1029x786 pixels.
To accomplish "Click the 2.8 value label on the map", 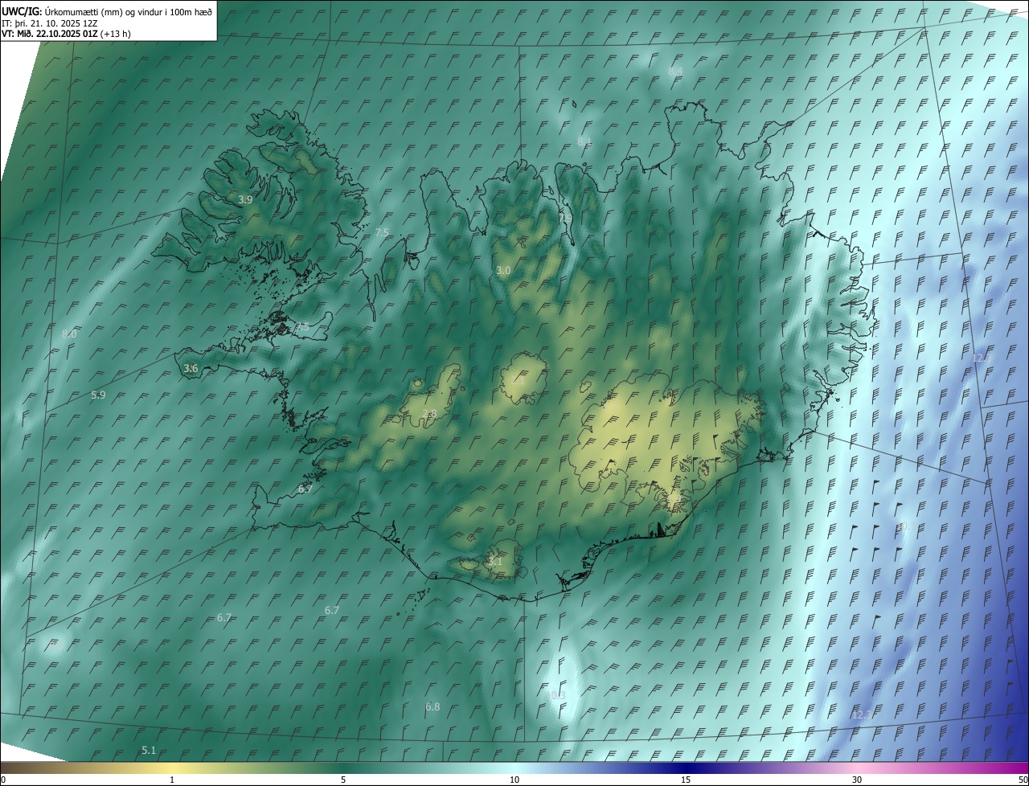I will pyautogui.click(x=429, y=414).
